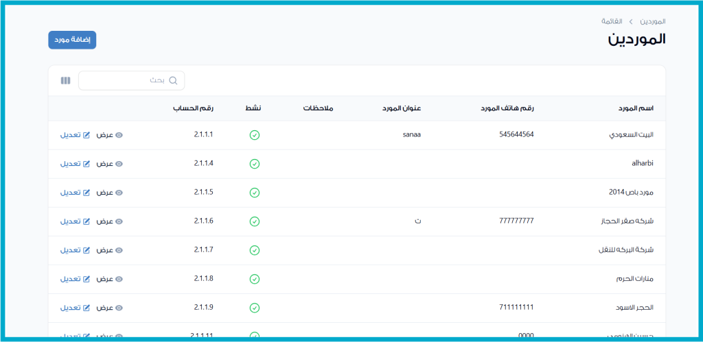Image resolution: width=703 pixels, height=342 pixels.
Task: Click the breadcrumb chevron separator
Action: point(631,21)
